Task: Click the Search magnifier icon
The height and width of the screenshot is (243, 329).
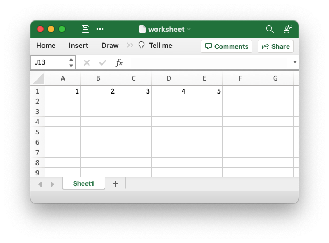Action: pyautogui.click(x=270, y=29)
